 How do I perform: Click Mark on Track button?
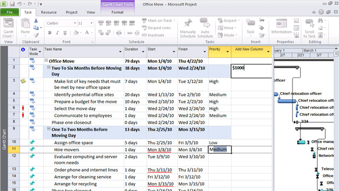coord(158,21)
